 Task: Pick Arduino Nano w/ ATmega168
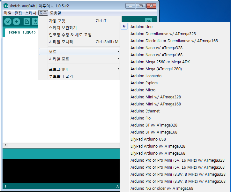pos(175,55)
